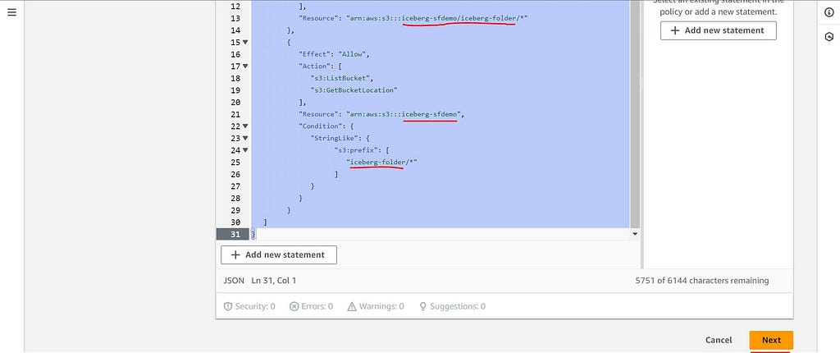The width and height of the screenshot is (840, 353).
Task: Open the hexagon settings icon
Action: point(829,36)
